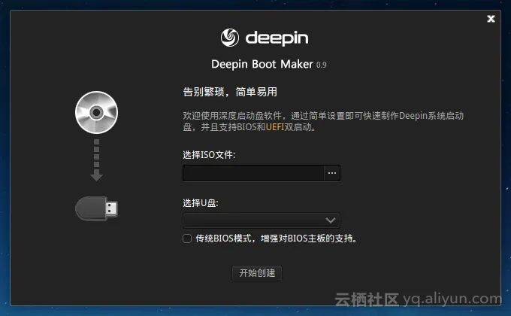Image resolution: width=511 pixels, height=316 pixels.
Task: Click the USB flash drive icon
Action: point(96,208)
